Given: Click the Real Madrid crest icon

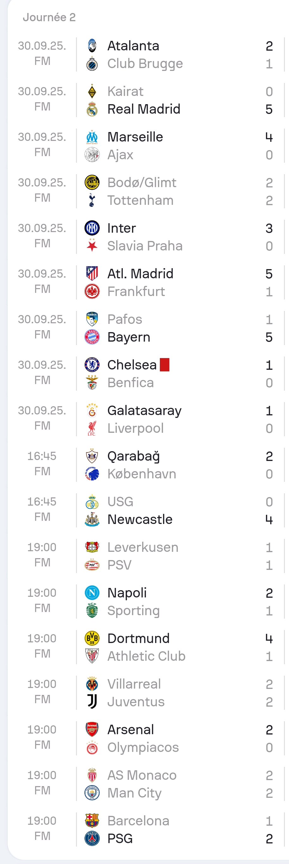Looking at the screenshot, I should pyautogui.click(x=92, y=109).
